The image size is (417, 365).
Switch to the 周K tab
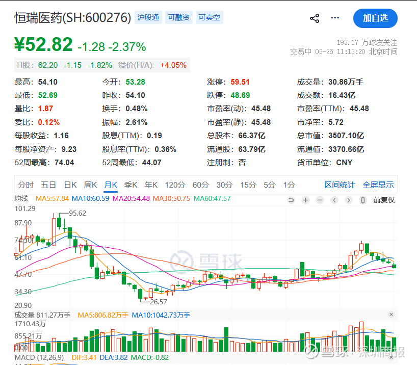[90, 185]
